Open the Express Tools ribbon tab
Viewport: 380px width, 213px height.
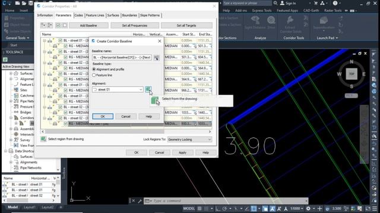(262, 11)
